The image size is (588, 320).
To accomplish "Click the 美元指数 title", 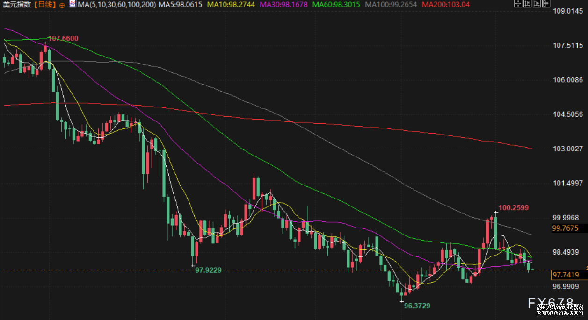I will pos(18,5).
